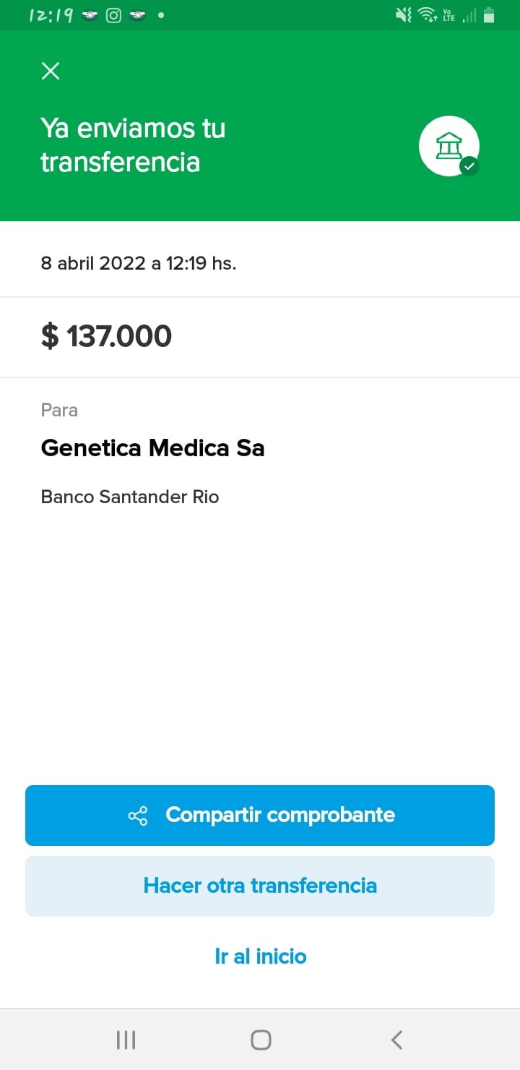
Task: Tap the status bar clock showing 12:19
Action: click(51, 15)
